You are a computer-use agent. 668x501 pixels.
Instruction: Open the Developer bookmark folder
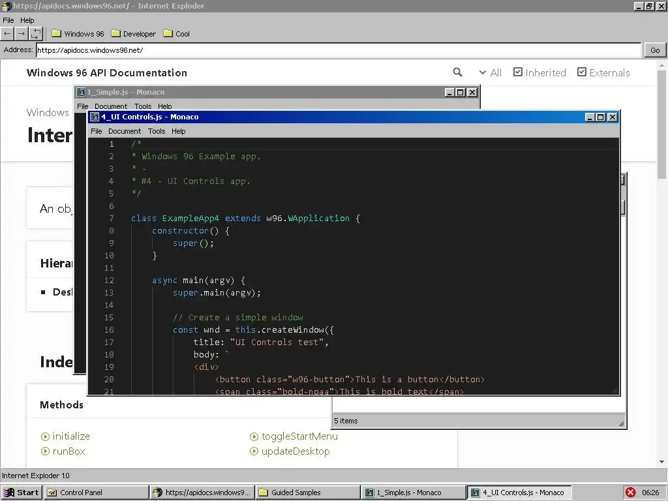133,34
